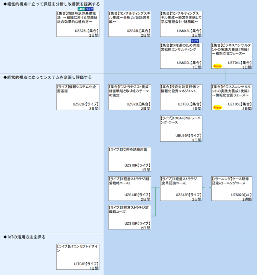
Task: Open the UAM48L management accounting course box
Action: (181, 24)
